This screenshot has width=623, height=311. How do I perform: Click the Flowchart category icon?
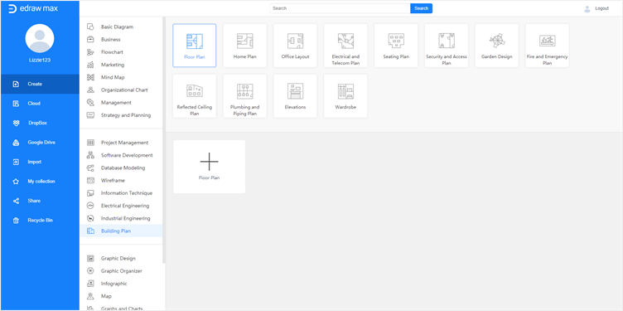90,52
